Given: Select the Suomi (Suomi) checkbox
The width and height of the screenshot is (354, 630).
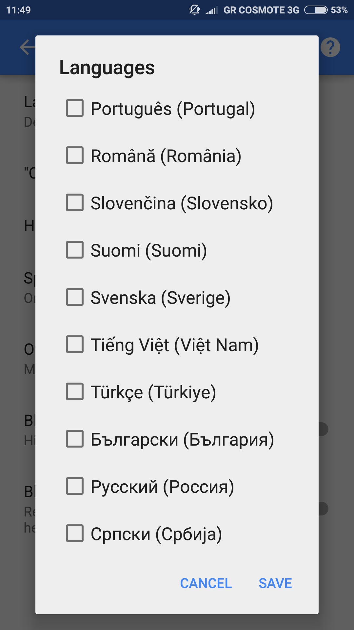Looking at the screenshot, I should click(x=75, y=250).
